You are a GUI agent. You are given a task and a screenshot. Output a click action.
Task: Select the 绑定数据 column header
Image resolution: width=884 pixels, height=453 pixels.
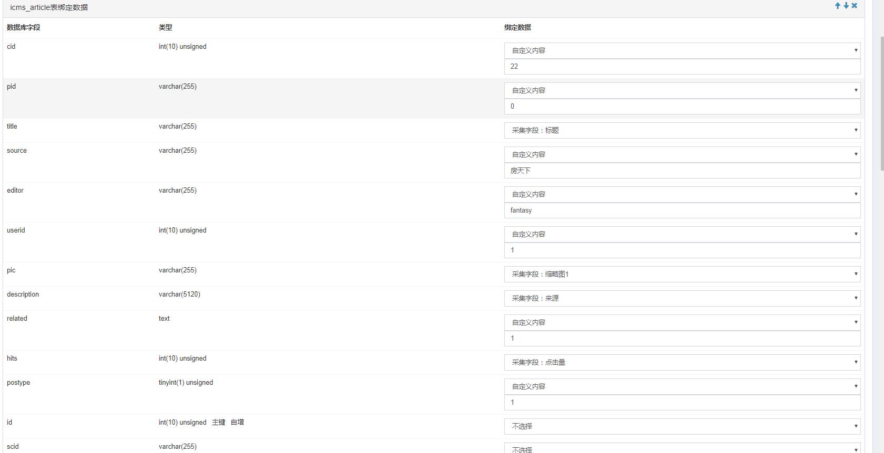(x=517, y=27)
